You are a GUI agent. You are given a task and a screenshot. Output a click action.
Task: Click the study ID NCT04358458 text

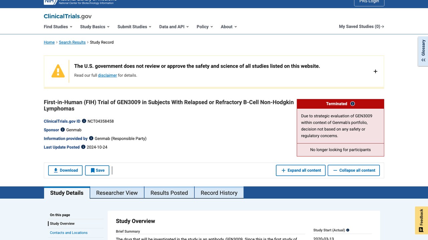[101, 121]
